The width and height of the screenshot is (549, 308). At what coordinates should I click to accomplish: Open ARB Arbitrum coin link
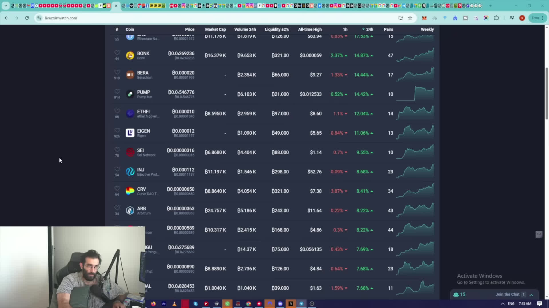pos(141,208)
